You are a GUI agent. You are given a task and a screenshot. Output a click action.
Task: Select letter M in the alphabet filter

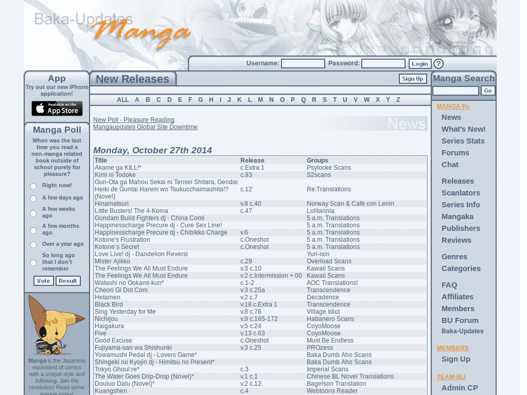click(x=260, y=99)
